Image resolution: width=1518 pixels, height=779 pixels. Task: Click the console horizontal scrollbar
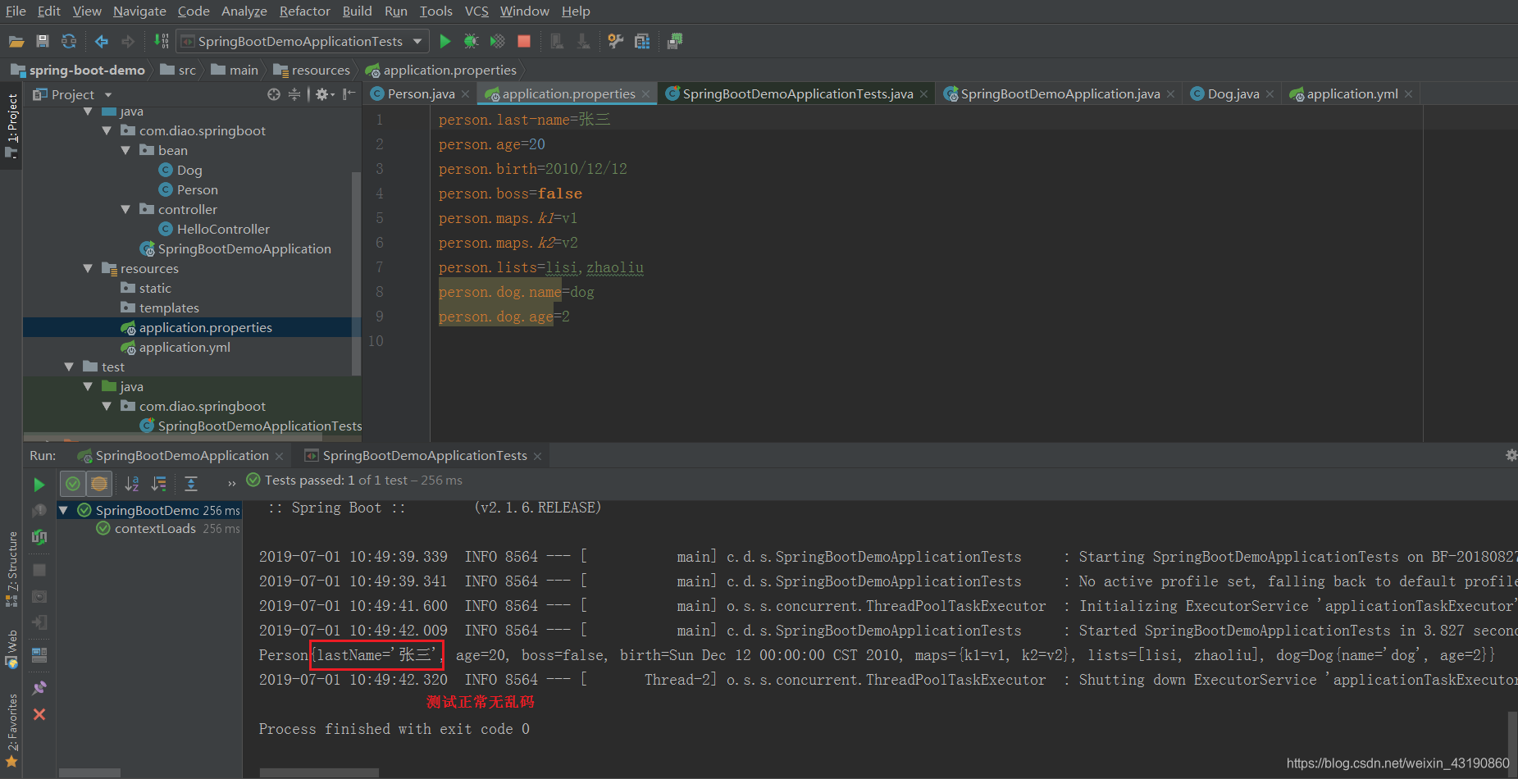click(319, 772)
